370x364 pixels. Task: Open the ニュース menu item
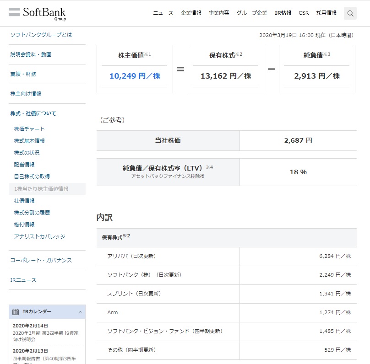[163, 13]
